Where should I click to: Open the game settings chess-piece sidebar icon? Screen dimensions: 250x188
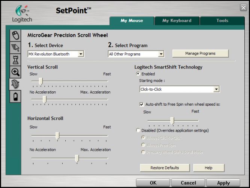click(15, 60)
